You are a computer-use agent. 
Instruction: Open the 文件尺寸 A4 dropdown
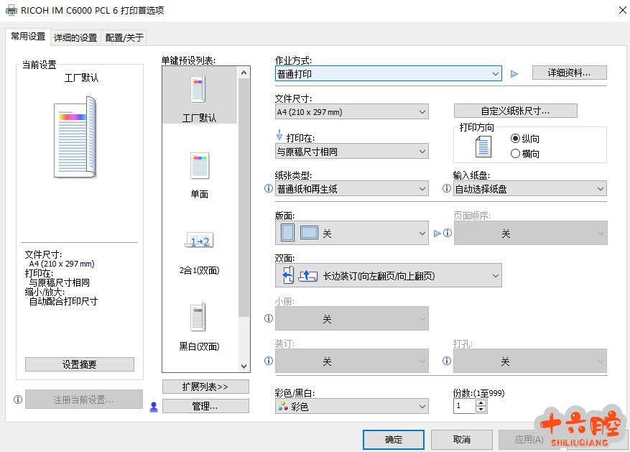coord(351,112)
